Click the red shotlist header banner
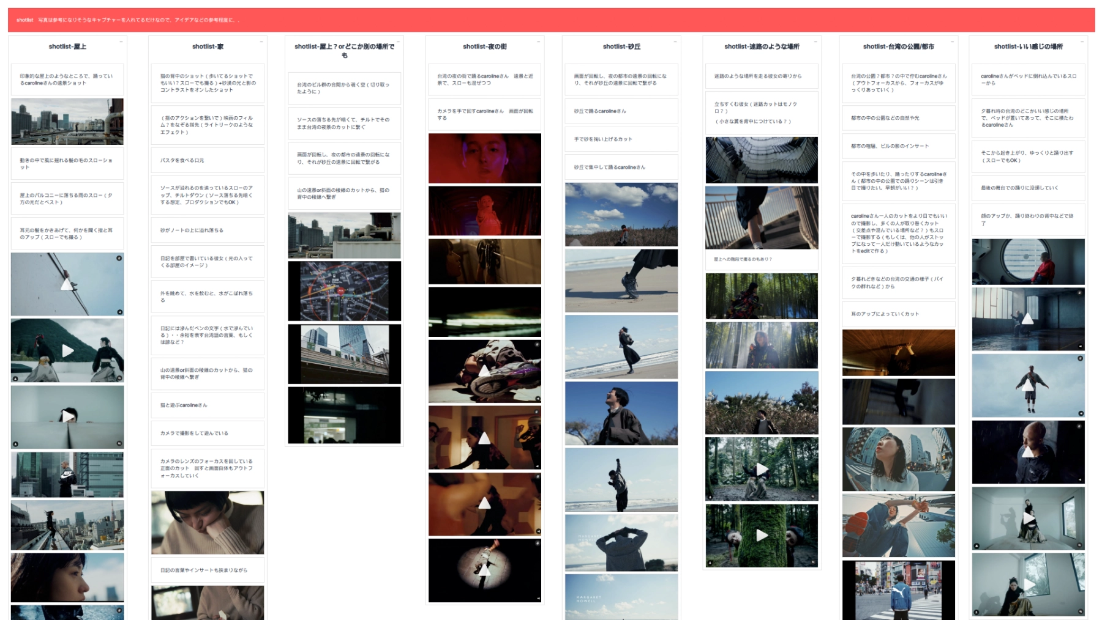Viewport: 1102px width, 620px height. point(551,20)
